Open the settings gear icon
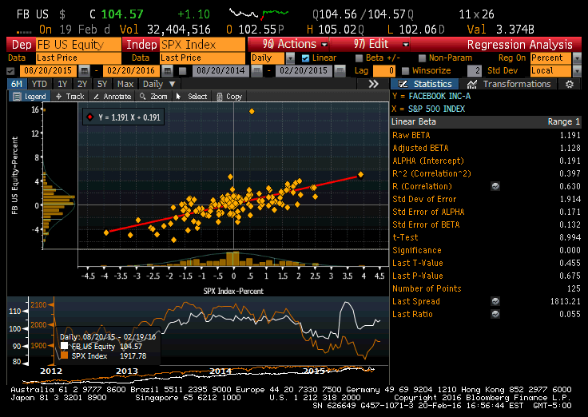 click(x=570, y=84)
